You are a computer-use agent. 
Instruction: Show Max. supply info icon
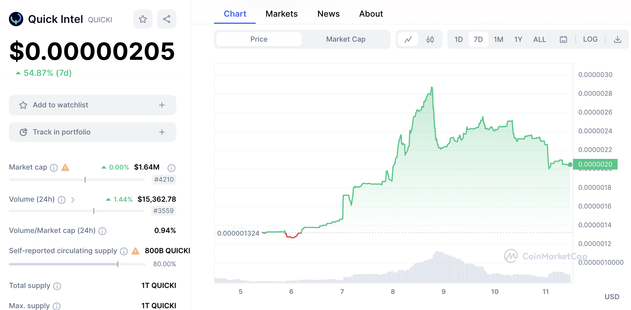57,306
